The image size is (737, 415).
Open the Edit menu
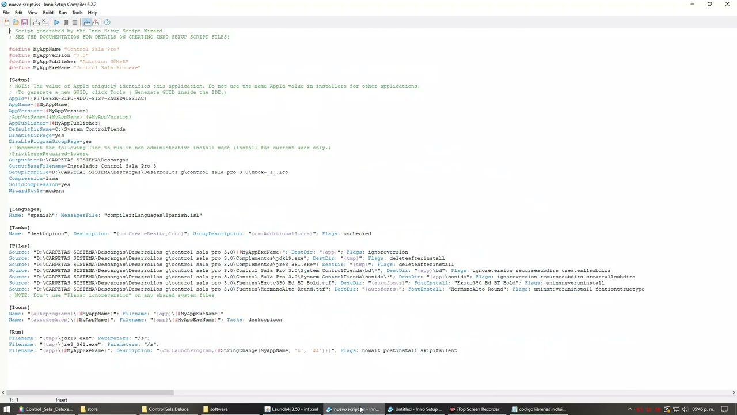click(x=18, y=13)
